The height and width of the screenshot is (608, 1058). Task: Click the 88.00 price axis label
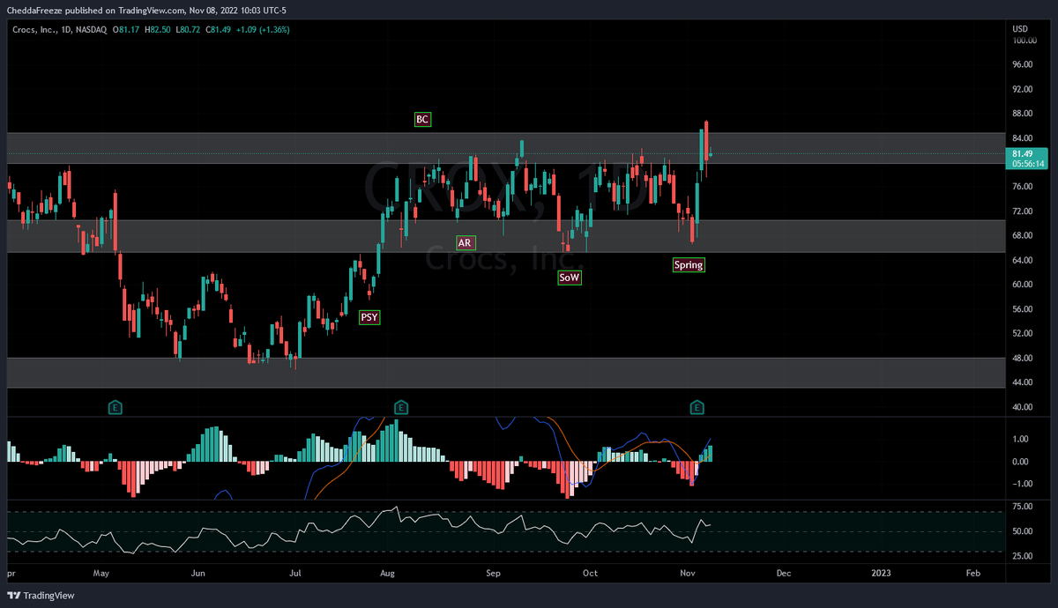click(x=1023, y=114)
